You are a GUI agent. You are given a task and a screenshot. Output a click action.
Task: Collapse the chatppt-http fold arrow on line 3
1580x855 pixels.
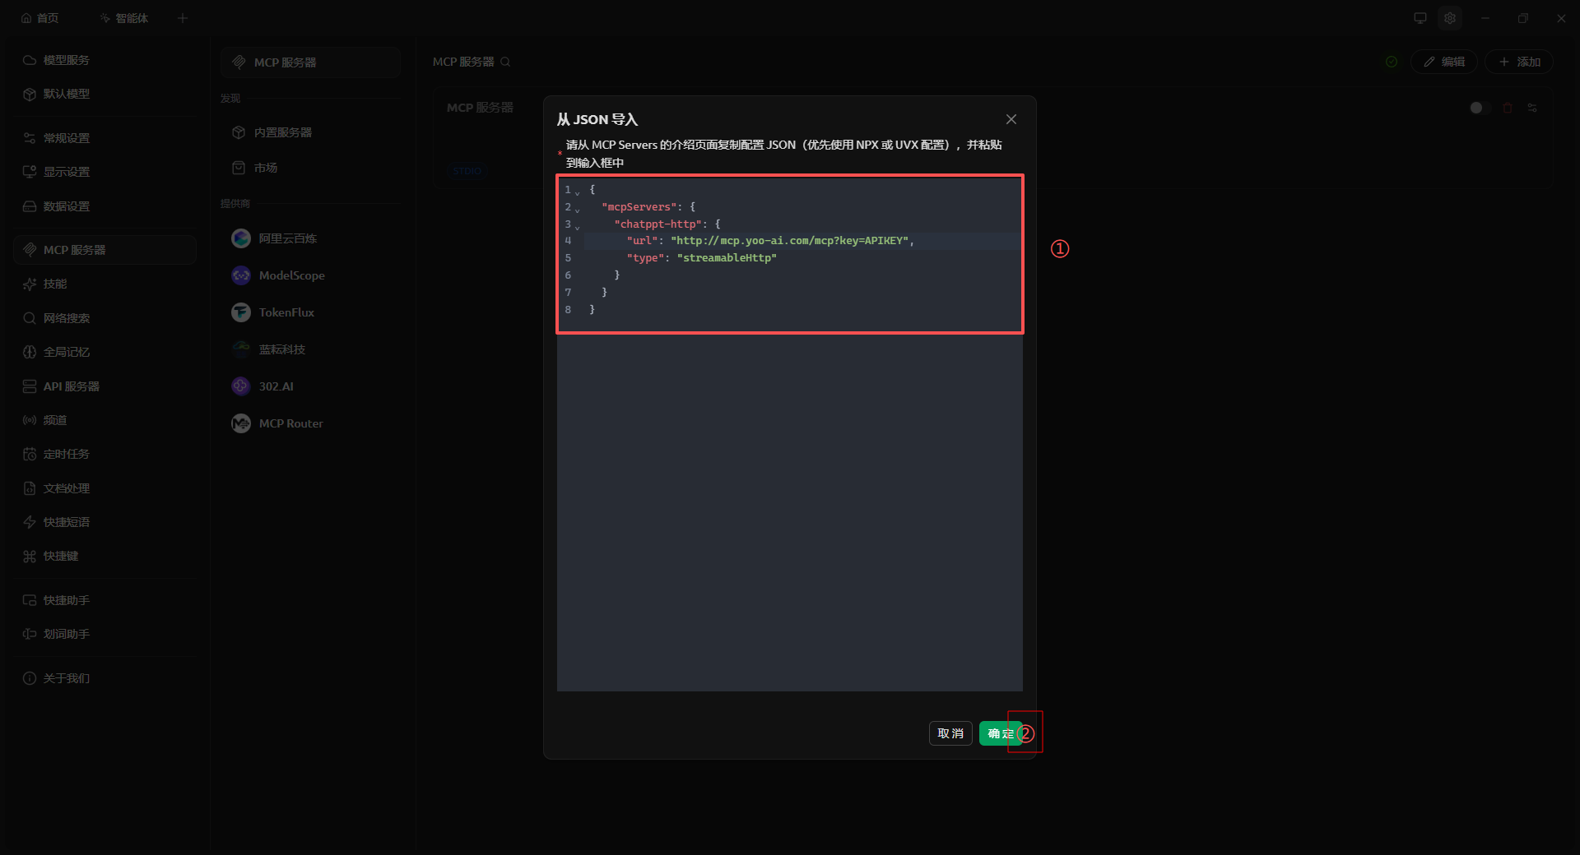(x=577, y=226)
